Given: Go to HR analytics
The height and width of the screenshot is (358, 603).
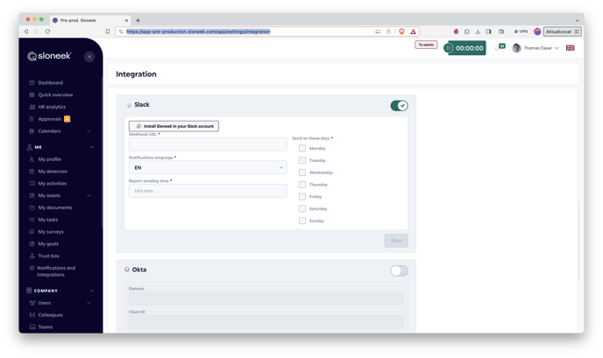Looking at the screenshot, I should point(52,107).
